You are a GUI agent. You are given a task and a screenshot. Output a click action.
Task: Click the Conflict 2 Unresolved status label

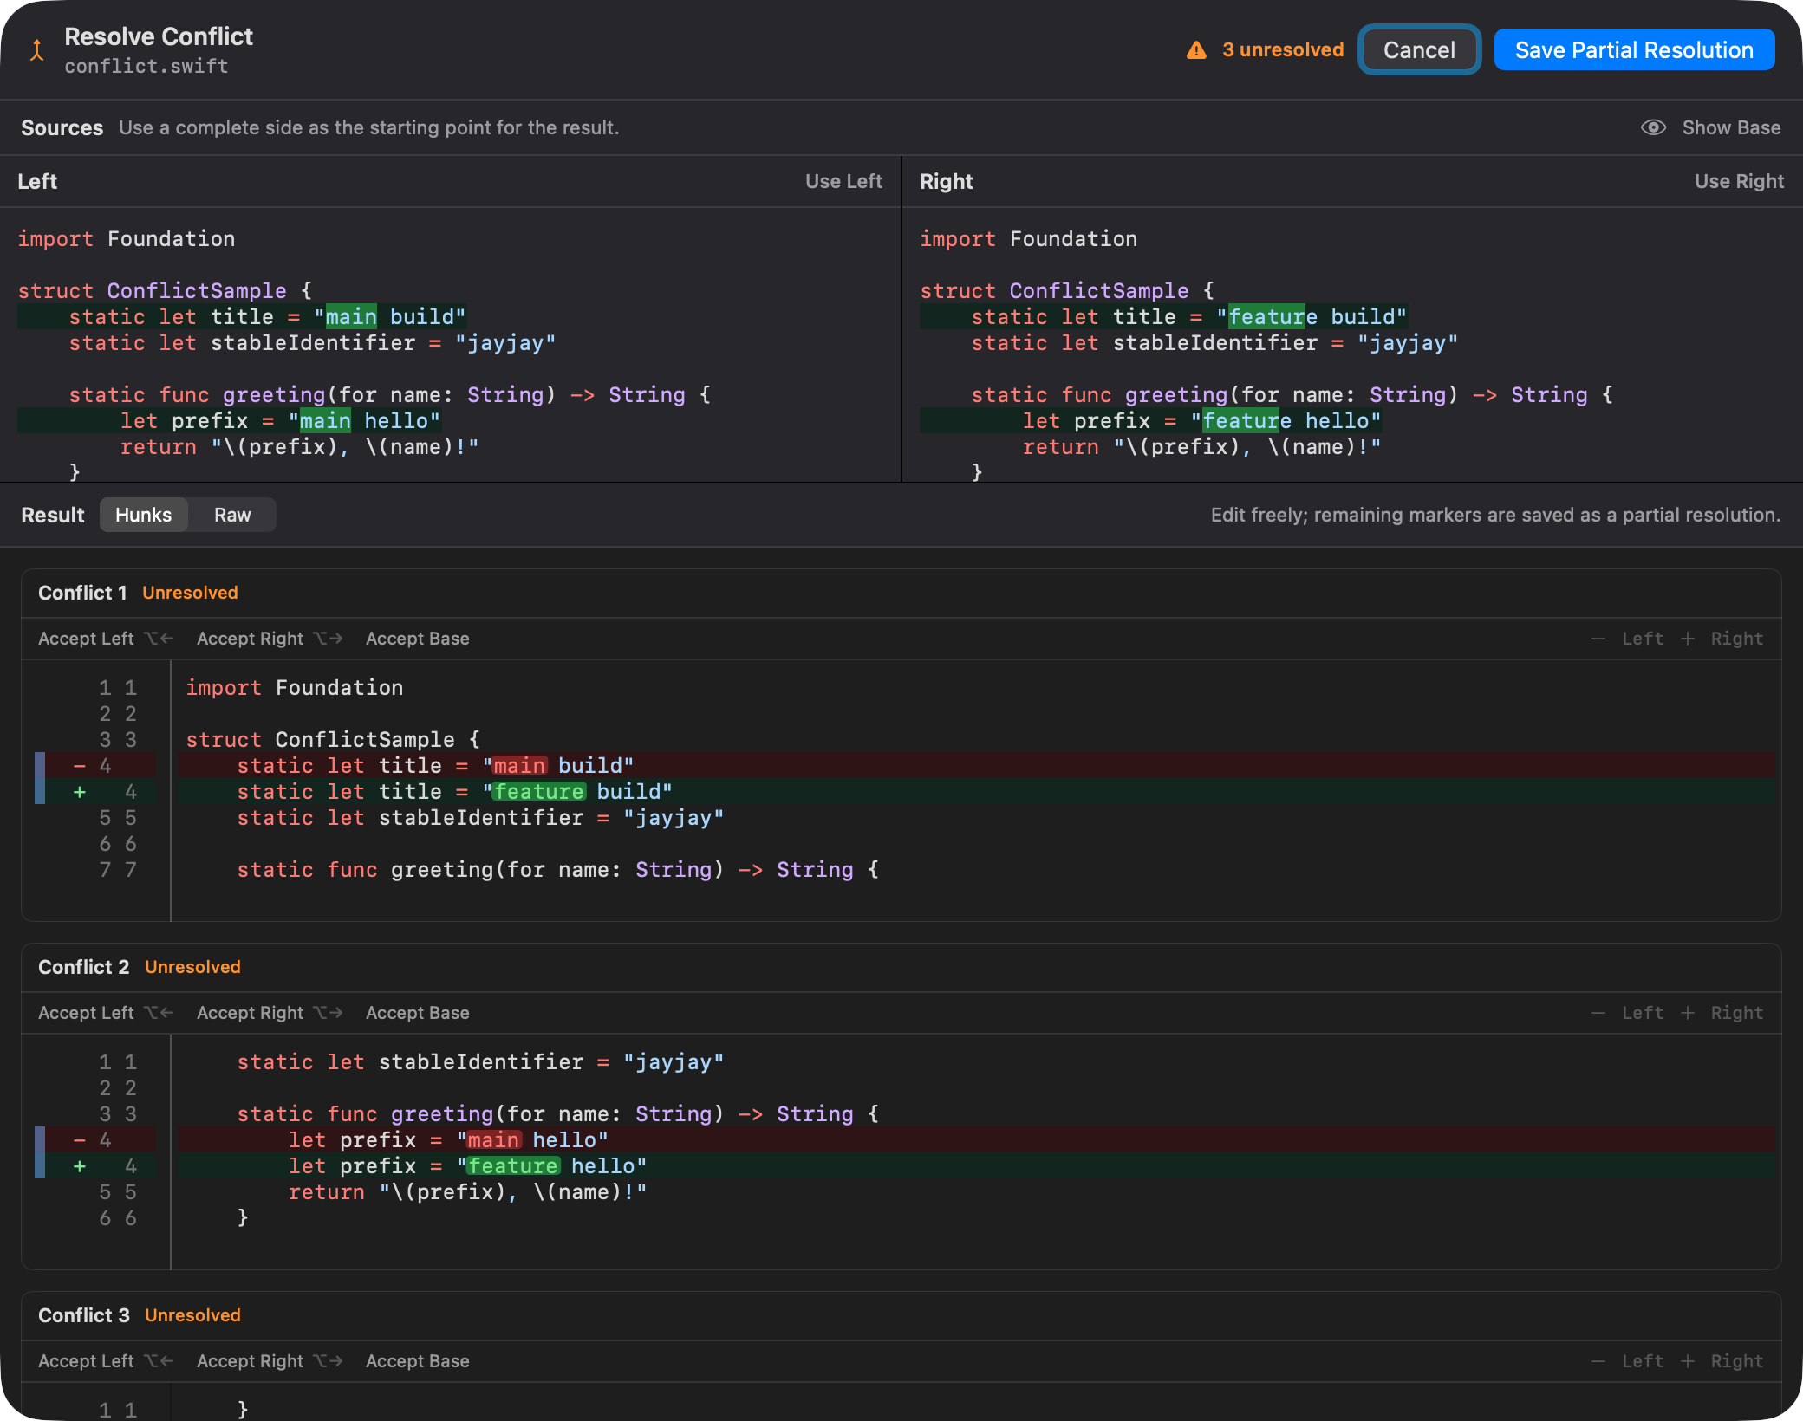192,967
